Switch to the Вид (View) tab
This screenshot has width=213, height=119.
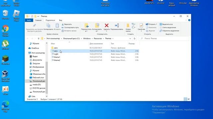click(x=61, y=20)
